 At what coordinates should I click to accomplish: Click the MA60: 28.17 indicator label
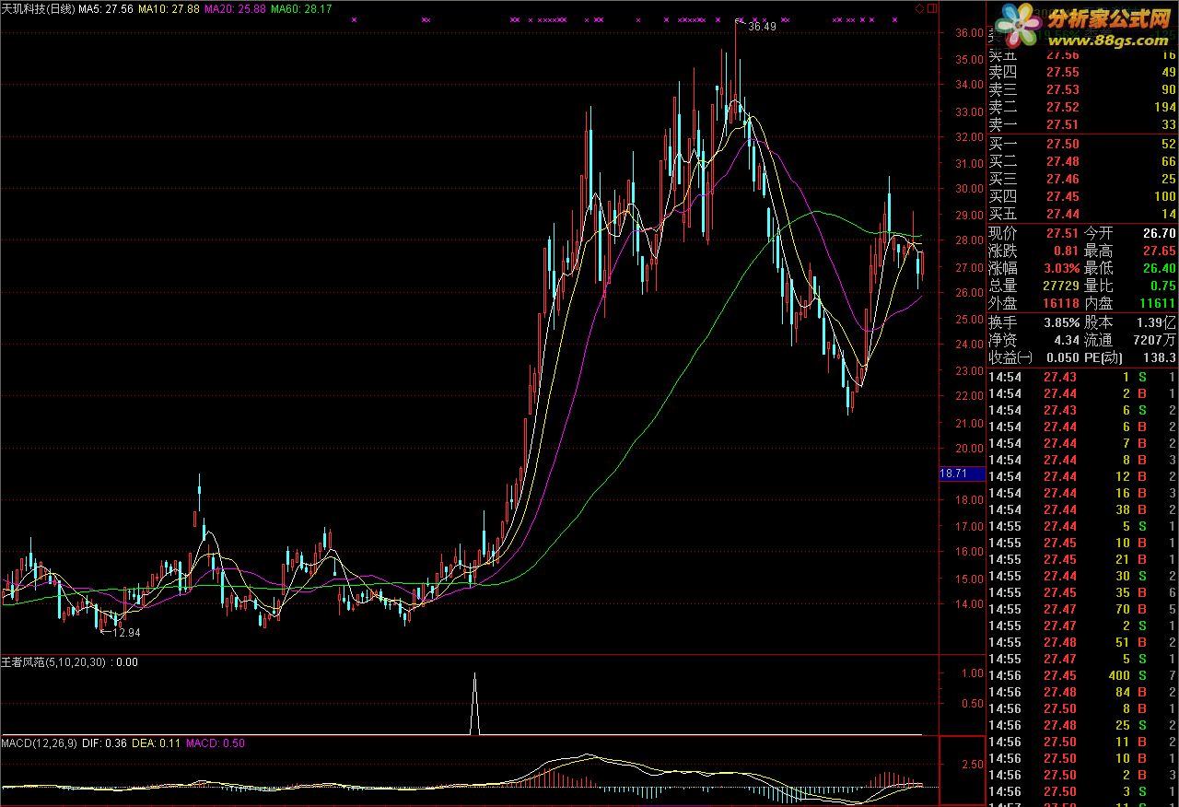click(300, 8)
